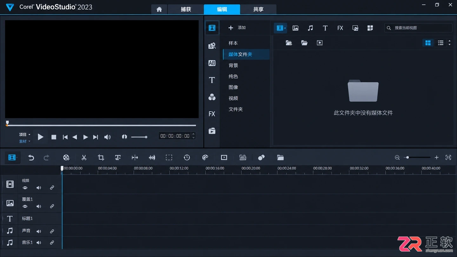Select the 样本 library folder
This screenshot has width=457, height=257.
click(233, 43)
